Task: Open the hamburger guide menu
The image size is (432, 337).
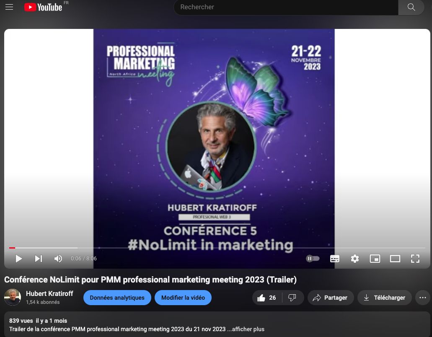Action: pyautogui.click(x=9, y=7)
